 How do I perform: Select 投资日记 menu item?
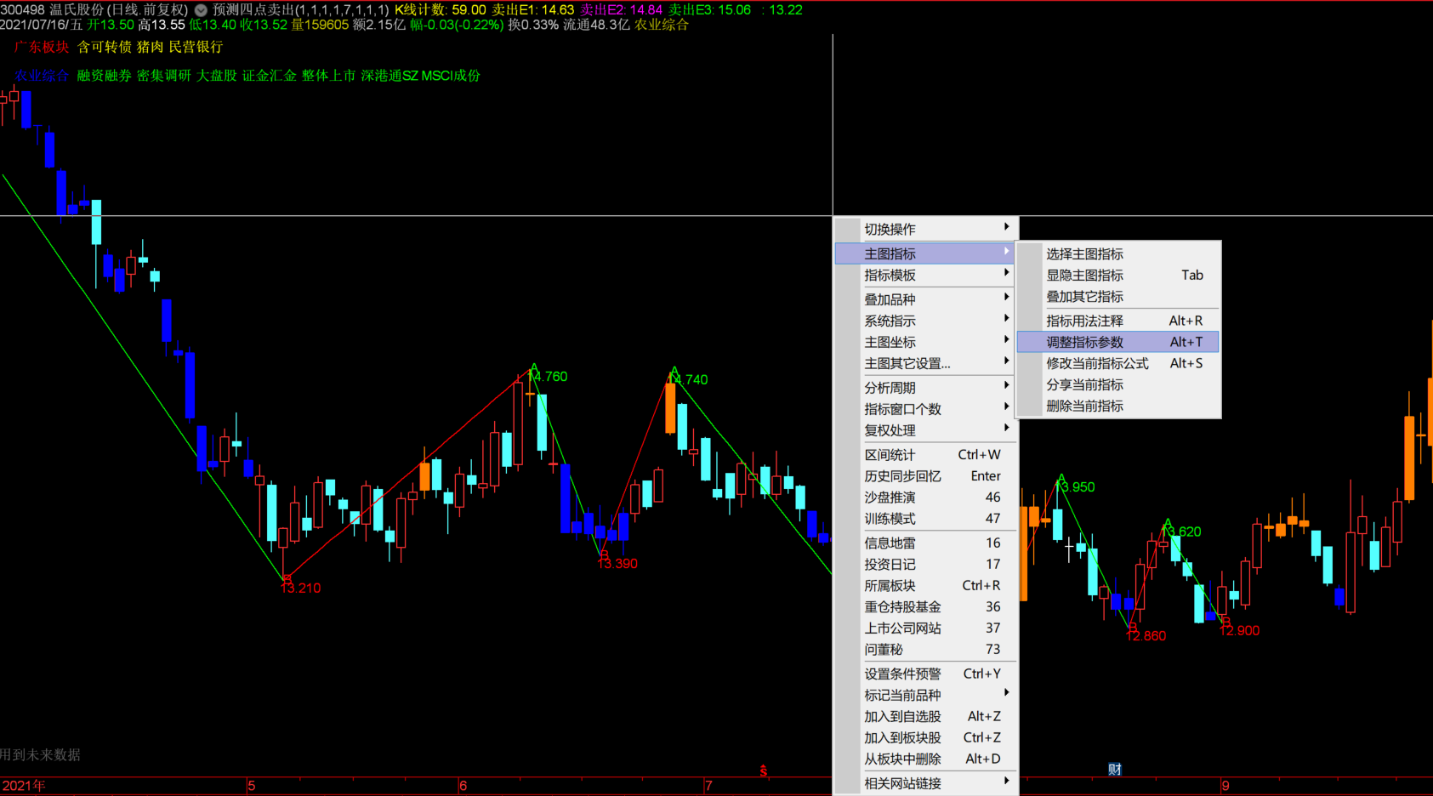[926, 564]
